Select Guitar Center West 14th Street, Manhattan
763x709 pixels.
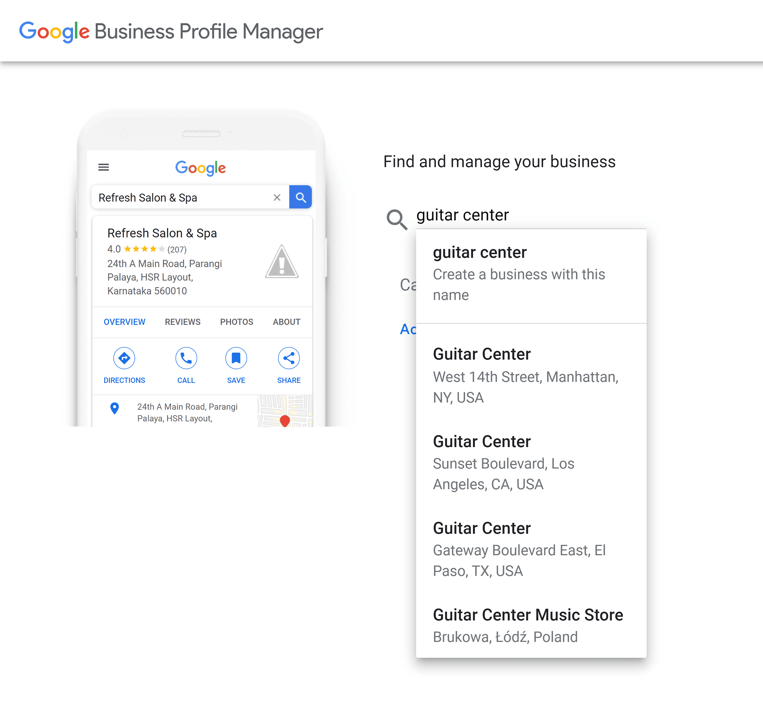click(x=531, y=376)
